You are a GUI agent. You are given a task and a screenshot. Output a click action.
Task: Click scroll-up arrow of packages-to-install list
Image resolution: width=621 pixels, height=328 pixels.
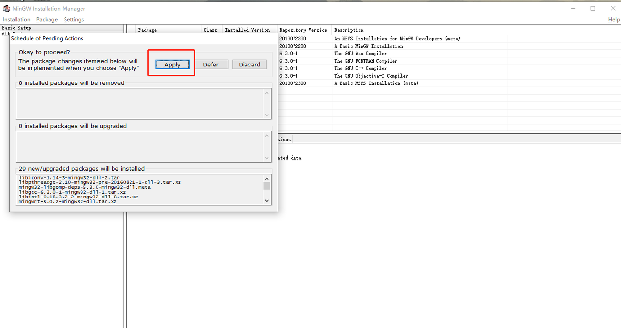(x=267, y=178)
